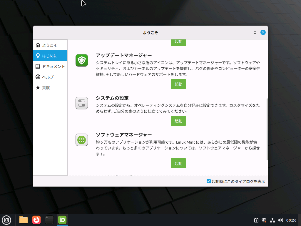This screenshot has height=226, width=301.
Task: Switch to the ようこそ sidebar section
Action: click(50, 45)
